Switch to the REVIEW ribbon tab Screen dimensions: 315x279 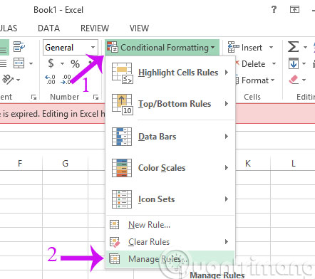[95, 28]
